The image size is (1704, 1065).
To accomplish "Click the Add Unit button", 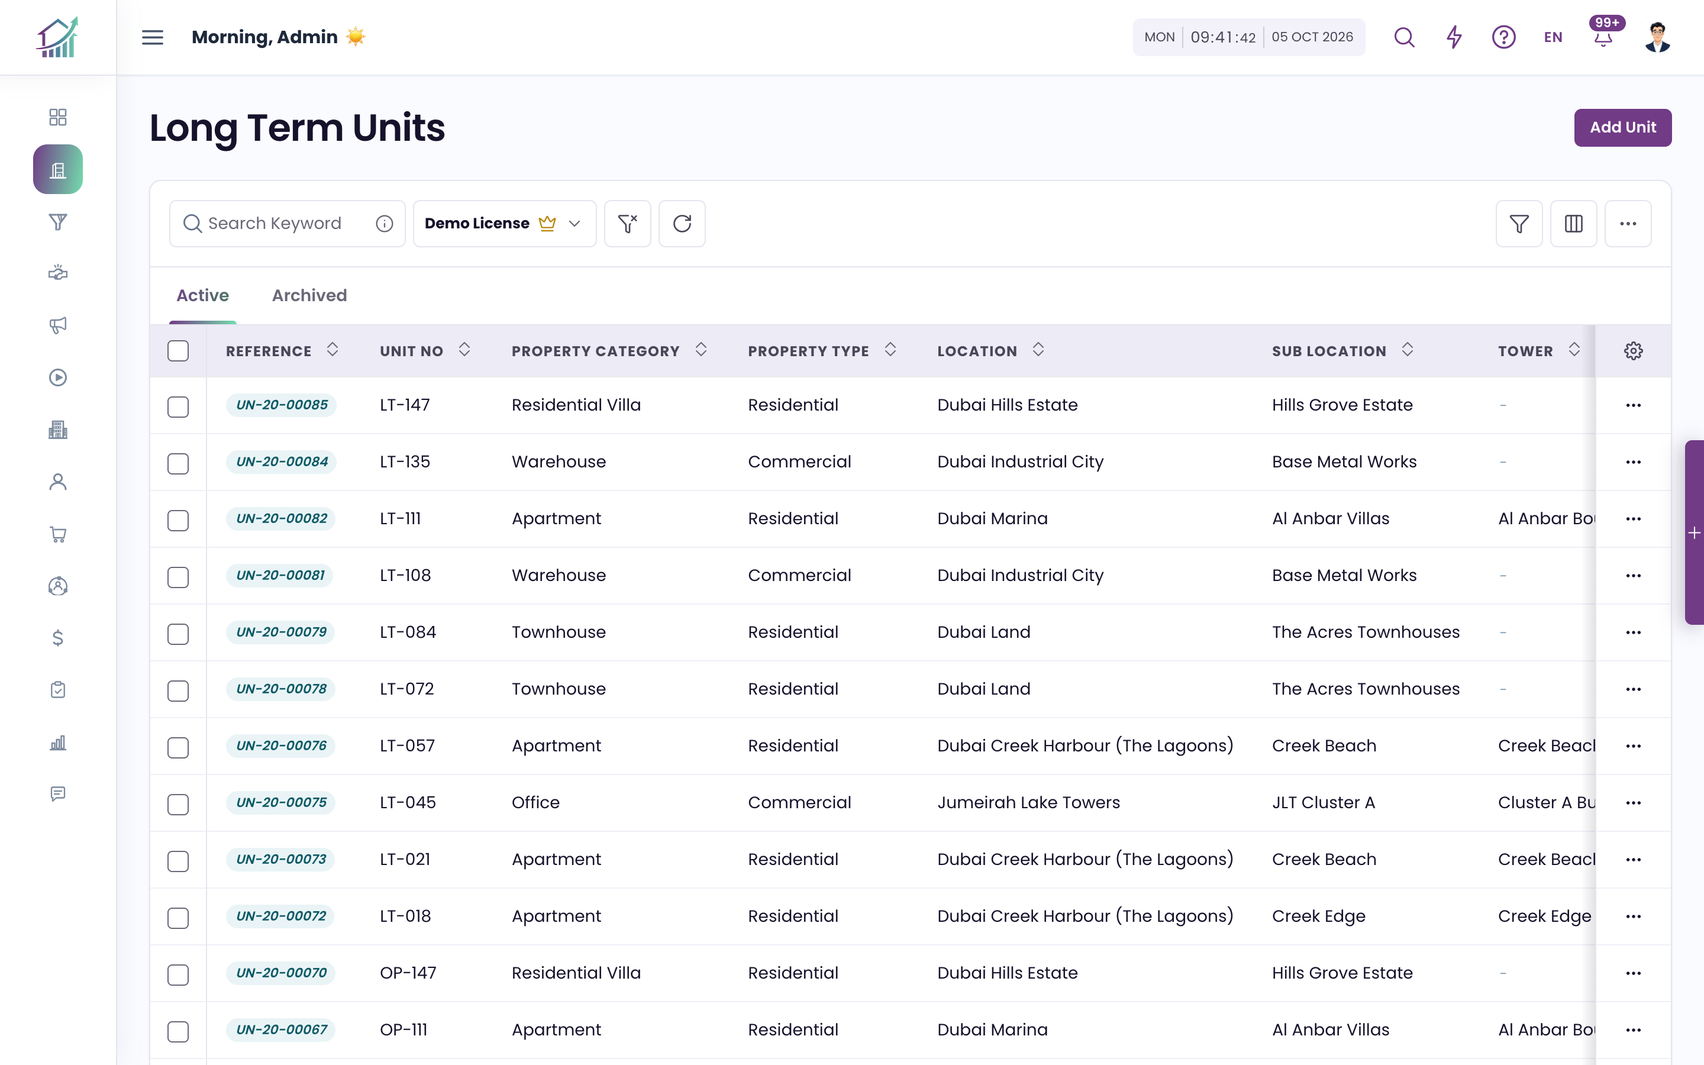I will coord(1622,127).
